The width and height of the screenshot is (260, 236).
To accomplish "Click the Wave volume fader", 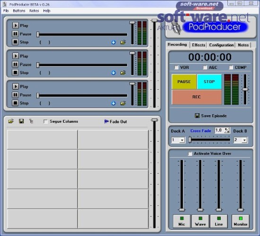I will 200,185.
